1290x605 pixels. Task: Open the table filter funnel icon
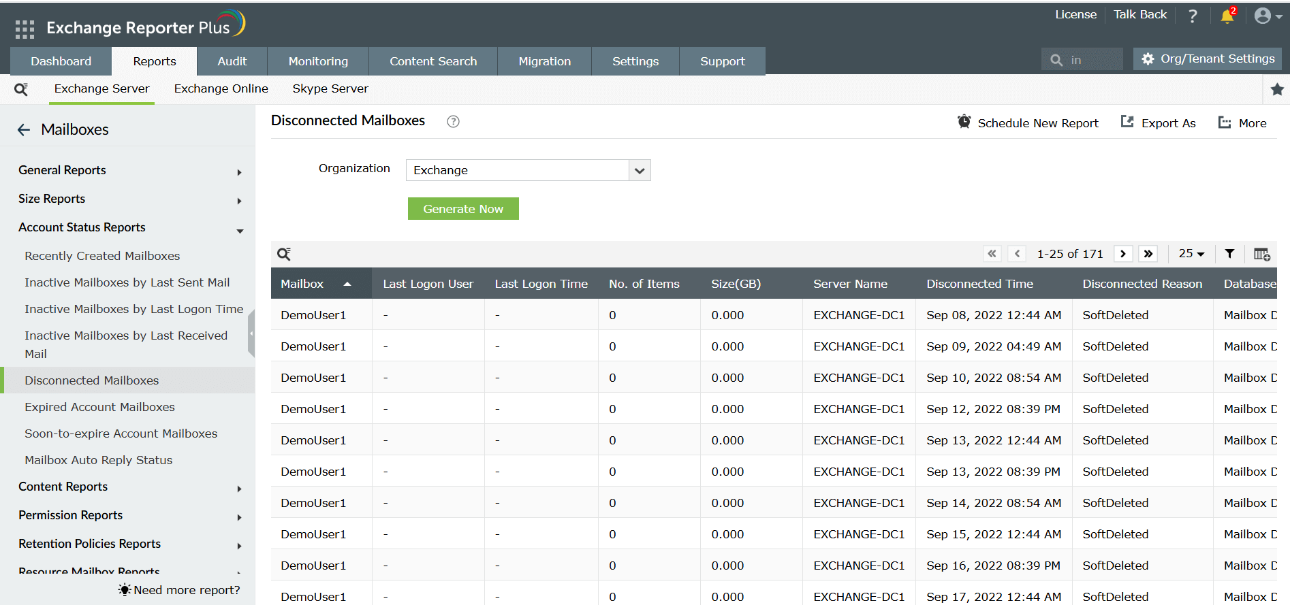[x=1229, y=254]
